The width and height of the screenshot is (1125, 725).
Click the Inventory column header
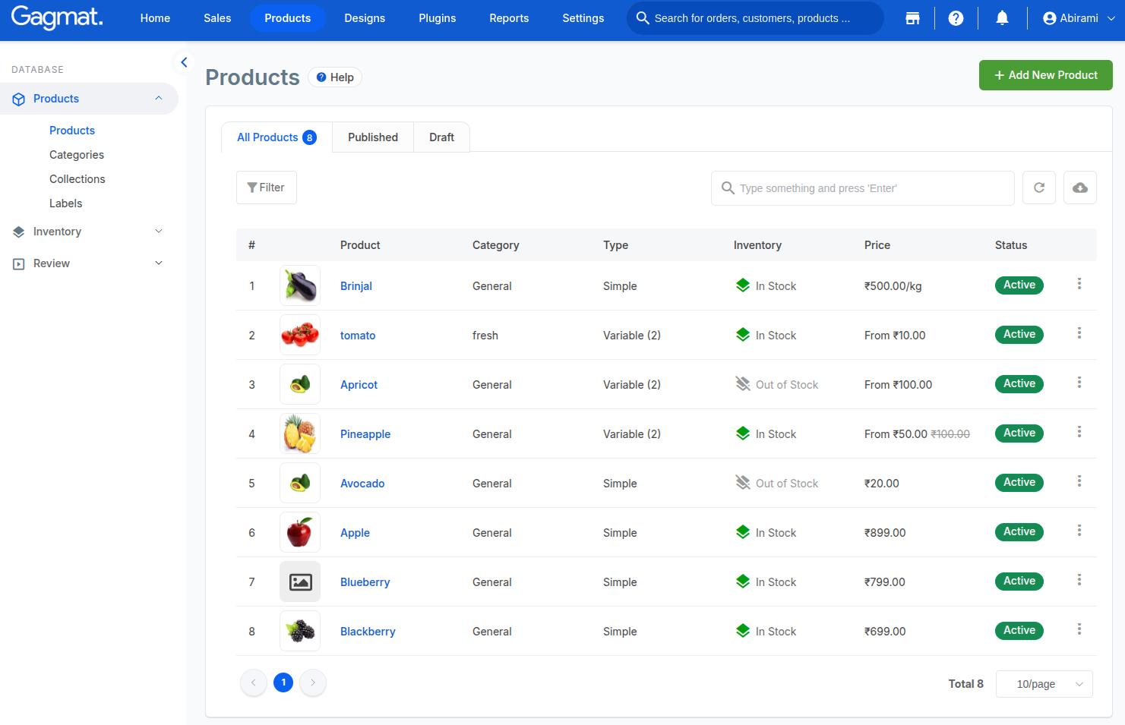[757, 245]
